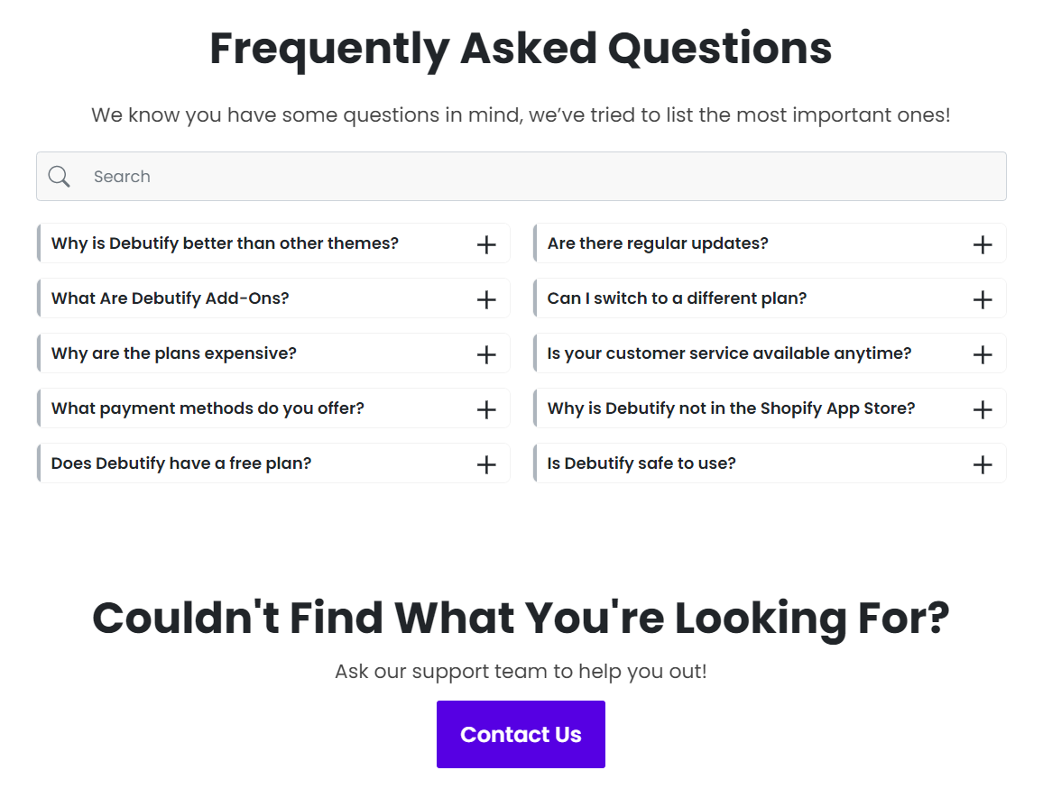Expand the 'What Are Debutify Add-Ons?' question
The width and height of the screenshot is (1052, 807).
click(x=171, y=298)
